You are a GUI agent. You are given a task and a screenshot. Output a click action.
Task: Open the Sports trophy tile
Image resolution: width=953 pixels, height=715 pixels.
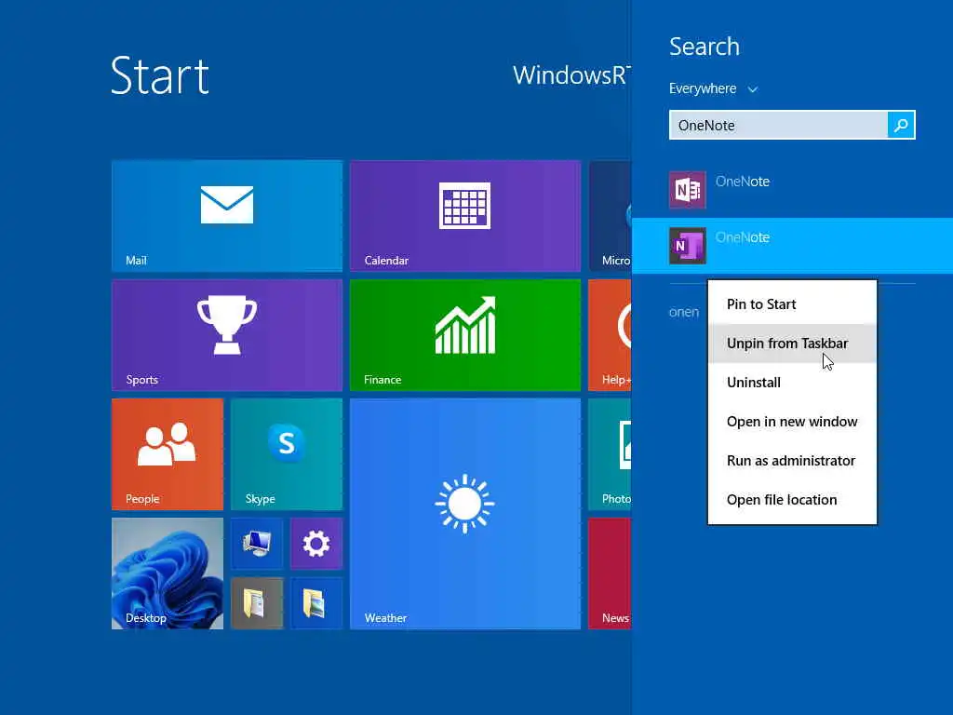(227, 335)
